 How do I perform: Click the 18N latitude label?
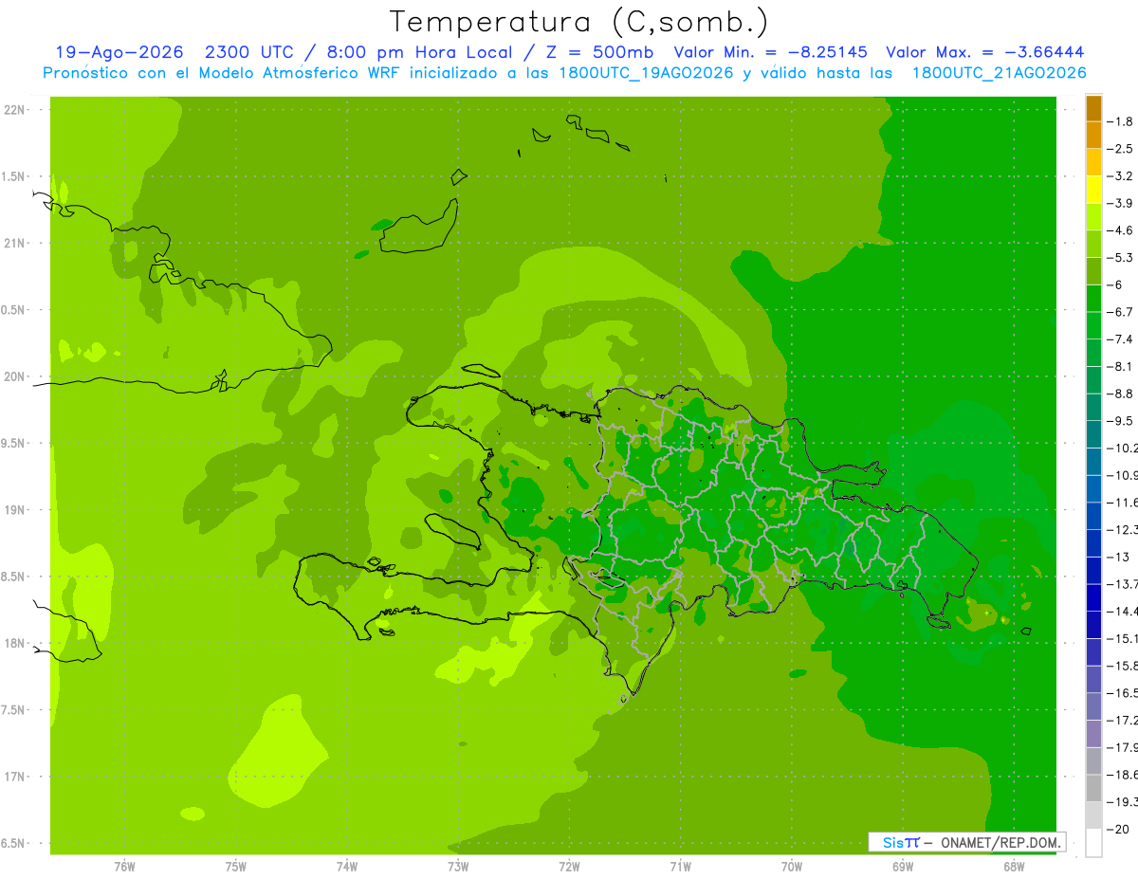pos(15,644)
